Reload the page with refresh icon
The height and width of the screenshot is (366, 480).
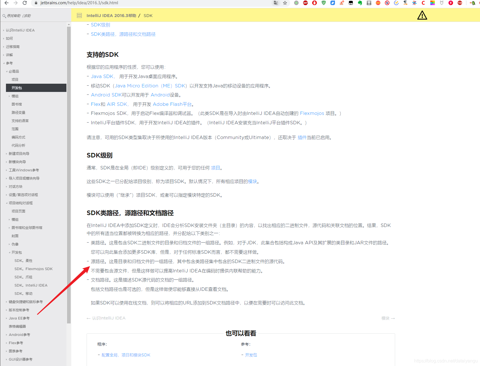point(25,3)
